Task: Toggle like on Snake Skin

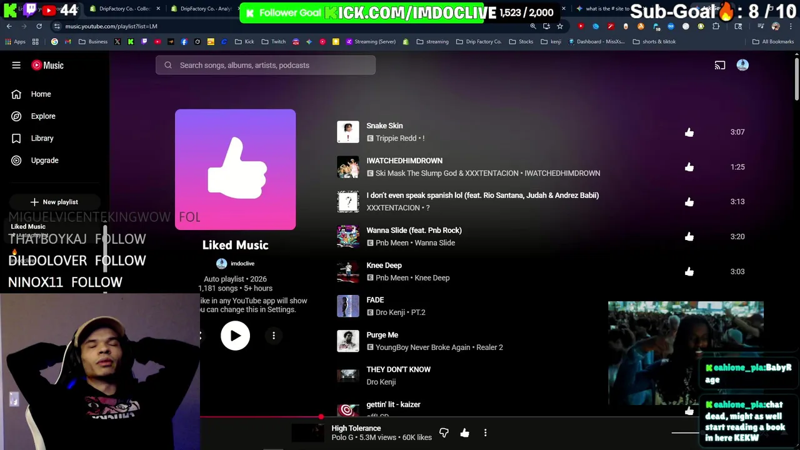Action: click(x=689, y=132)
